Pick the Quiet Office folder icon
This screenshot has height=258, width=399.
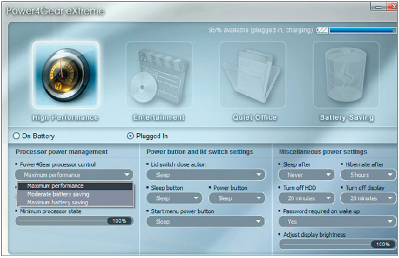point(253,75)
